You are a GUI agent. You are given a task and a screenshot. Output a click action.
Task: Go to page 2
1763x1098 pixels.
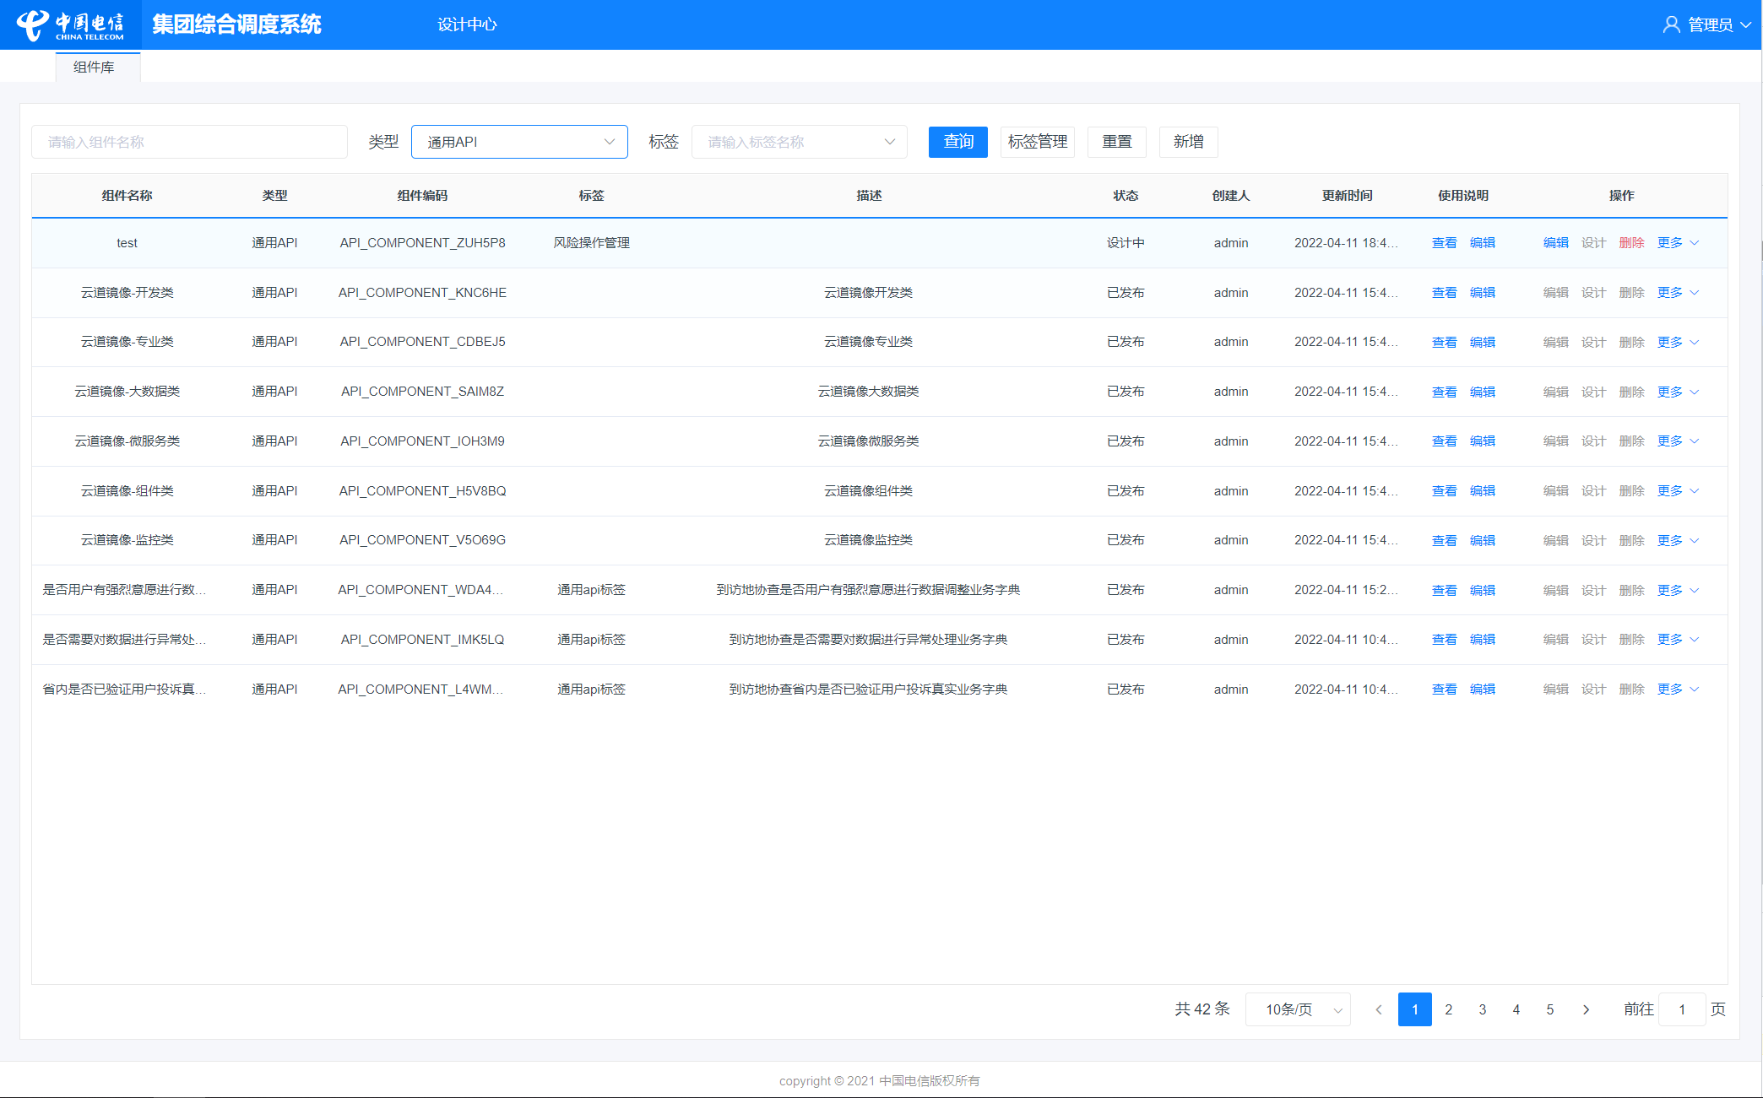pos(1449,1009)
